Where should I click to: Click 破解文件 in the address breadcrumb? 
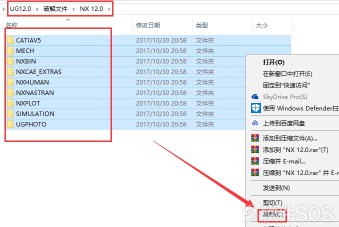(x=55, y=9)
